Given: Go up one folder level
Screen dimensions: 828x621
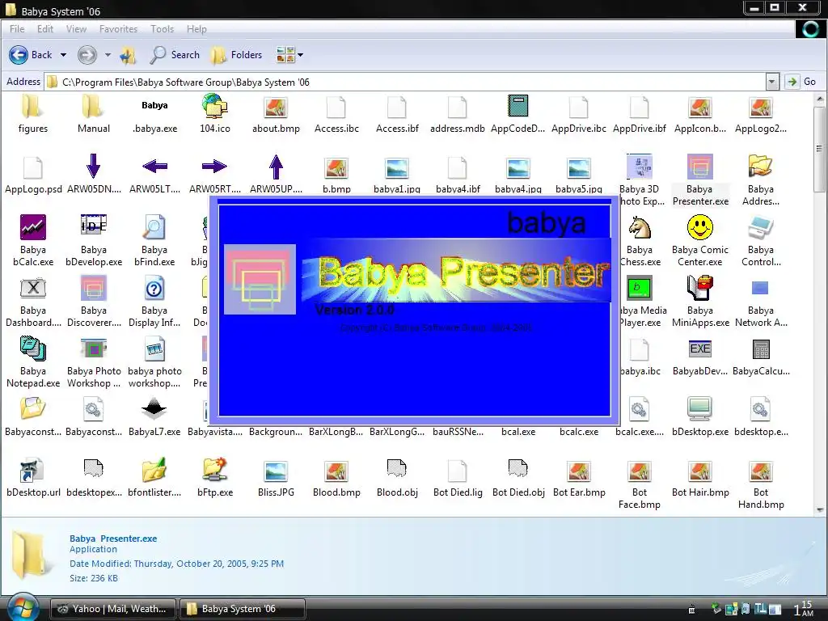Looking at the screenshot, I should 128,55.
